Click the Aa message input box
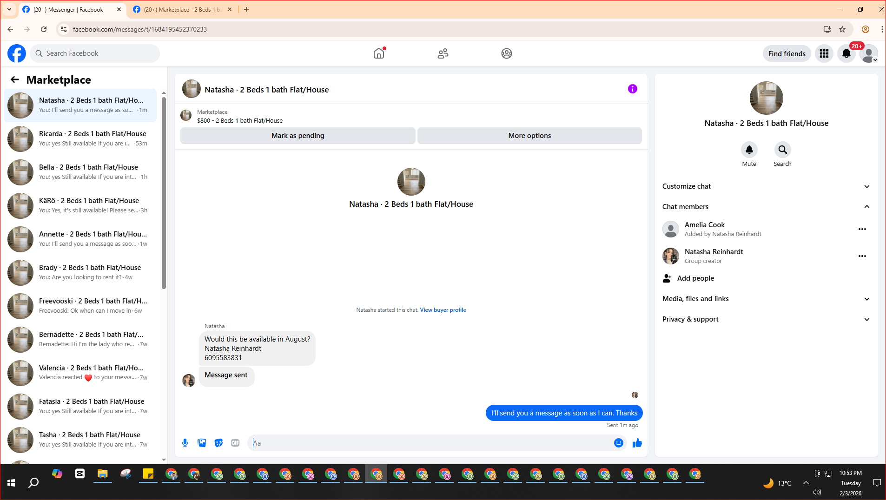The width and height of the screenshot is (886, 500). click(431, 443)
